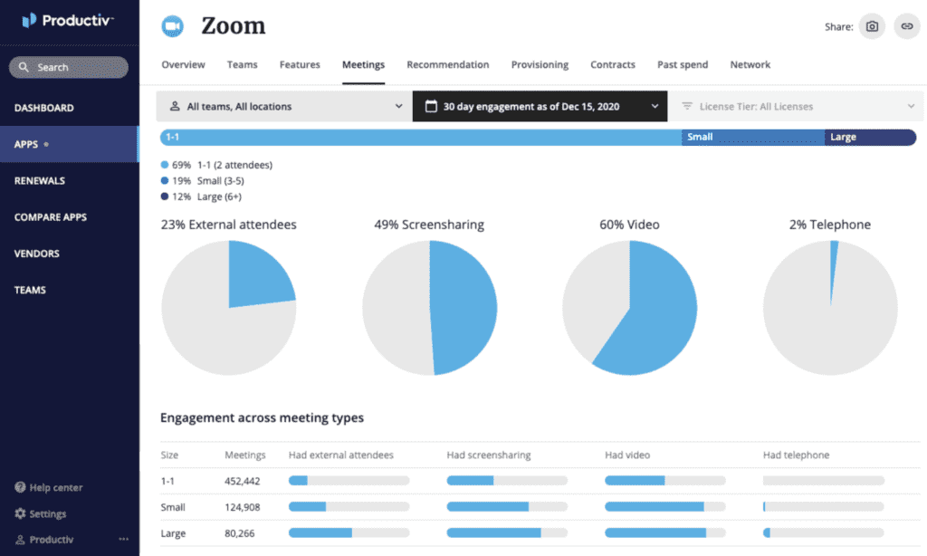927x556 pixels.
Task: Click the Help center question mark icon
Action: 20,487
